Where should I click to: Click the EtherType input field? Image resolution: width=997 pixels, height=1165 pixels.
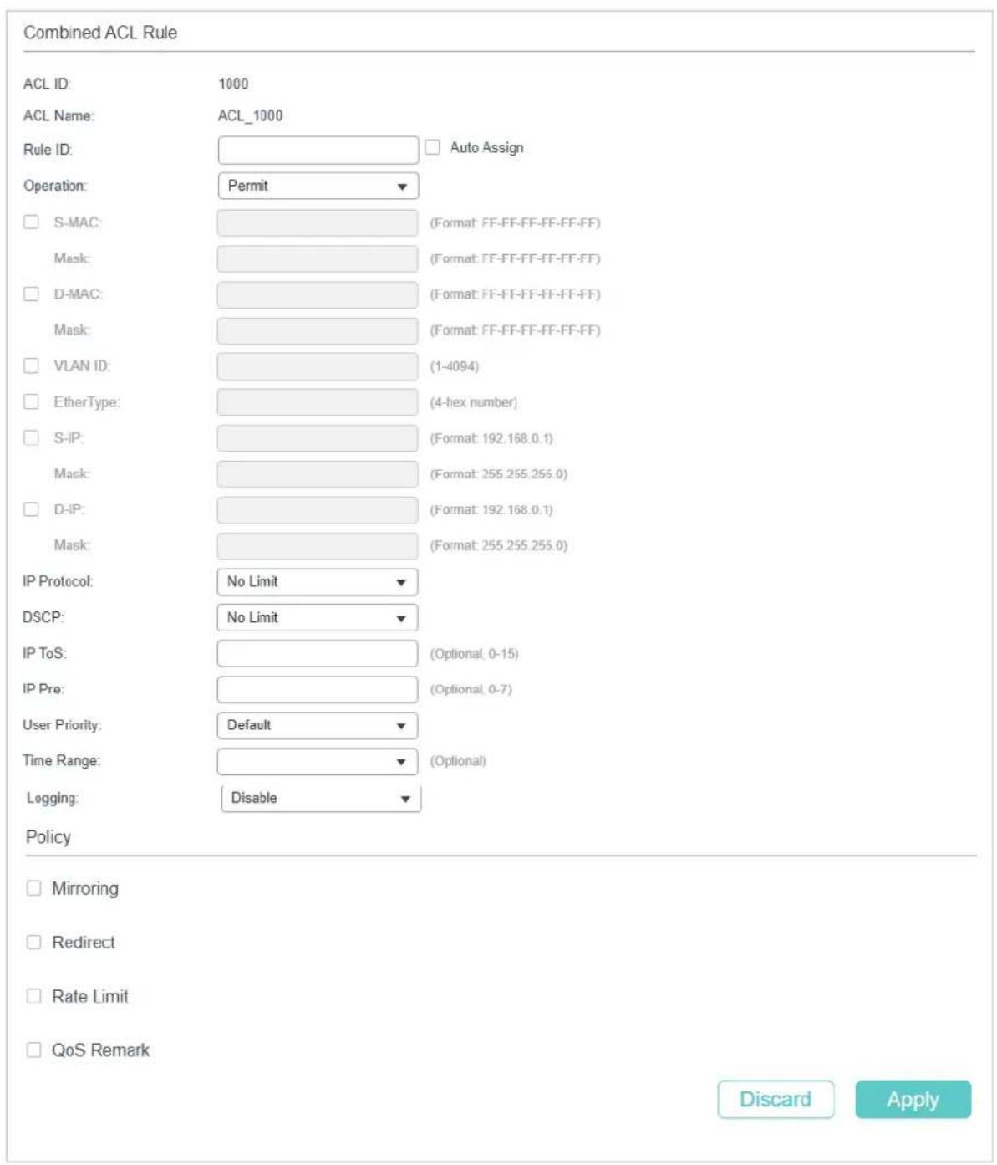pyautogui.click(x=318, y=402)
